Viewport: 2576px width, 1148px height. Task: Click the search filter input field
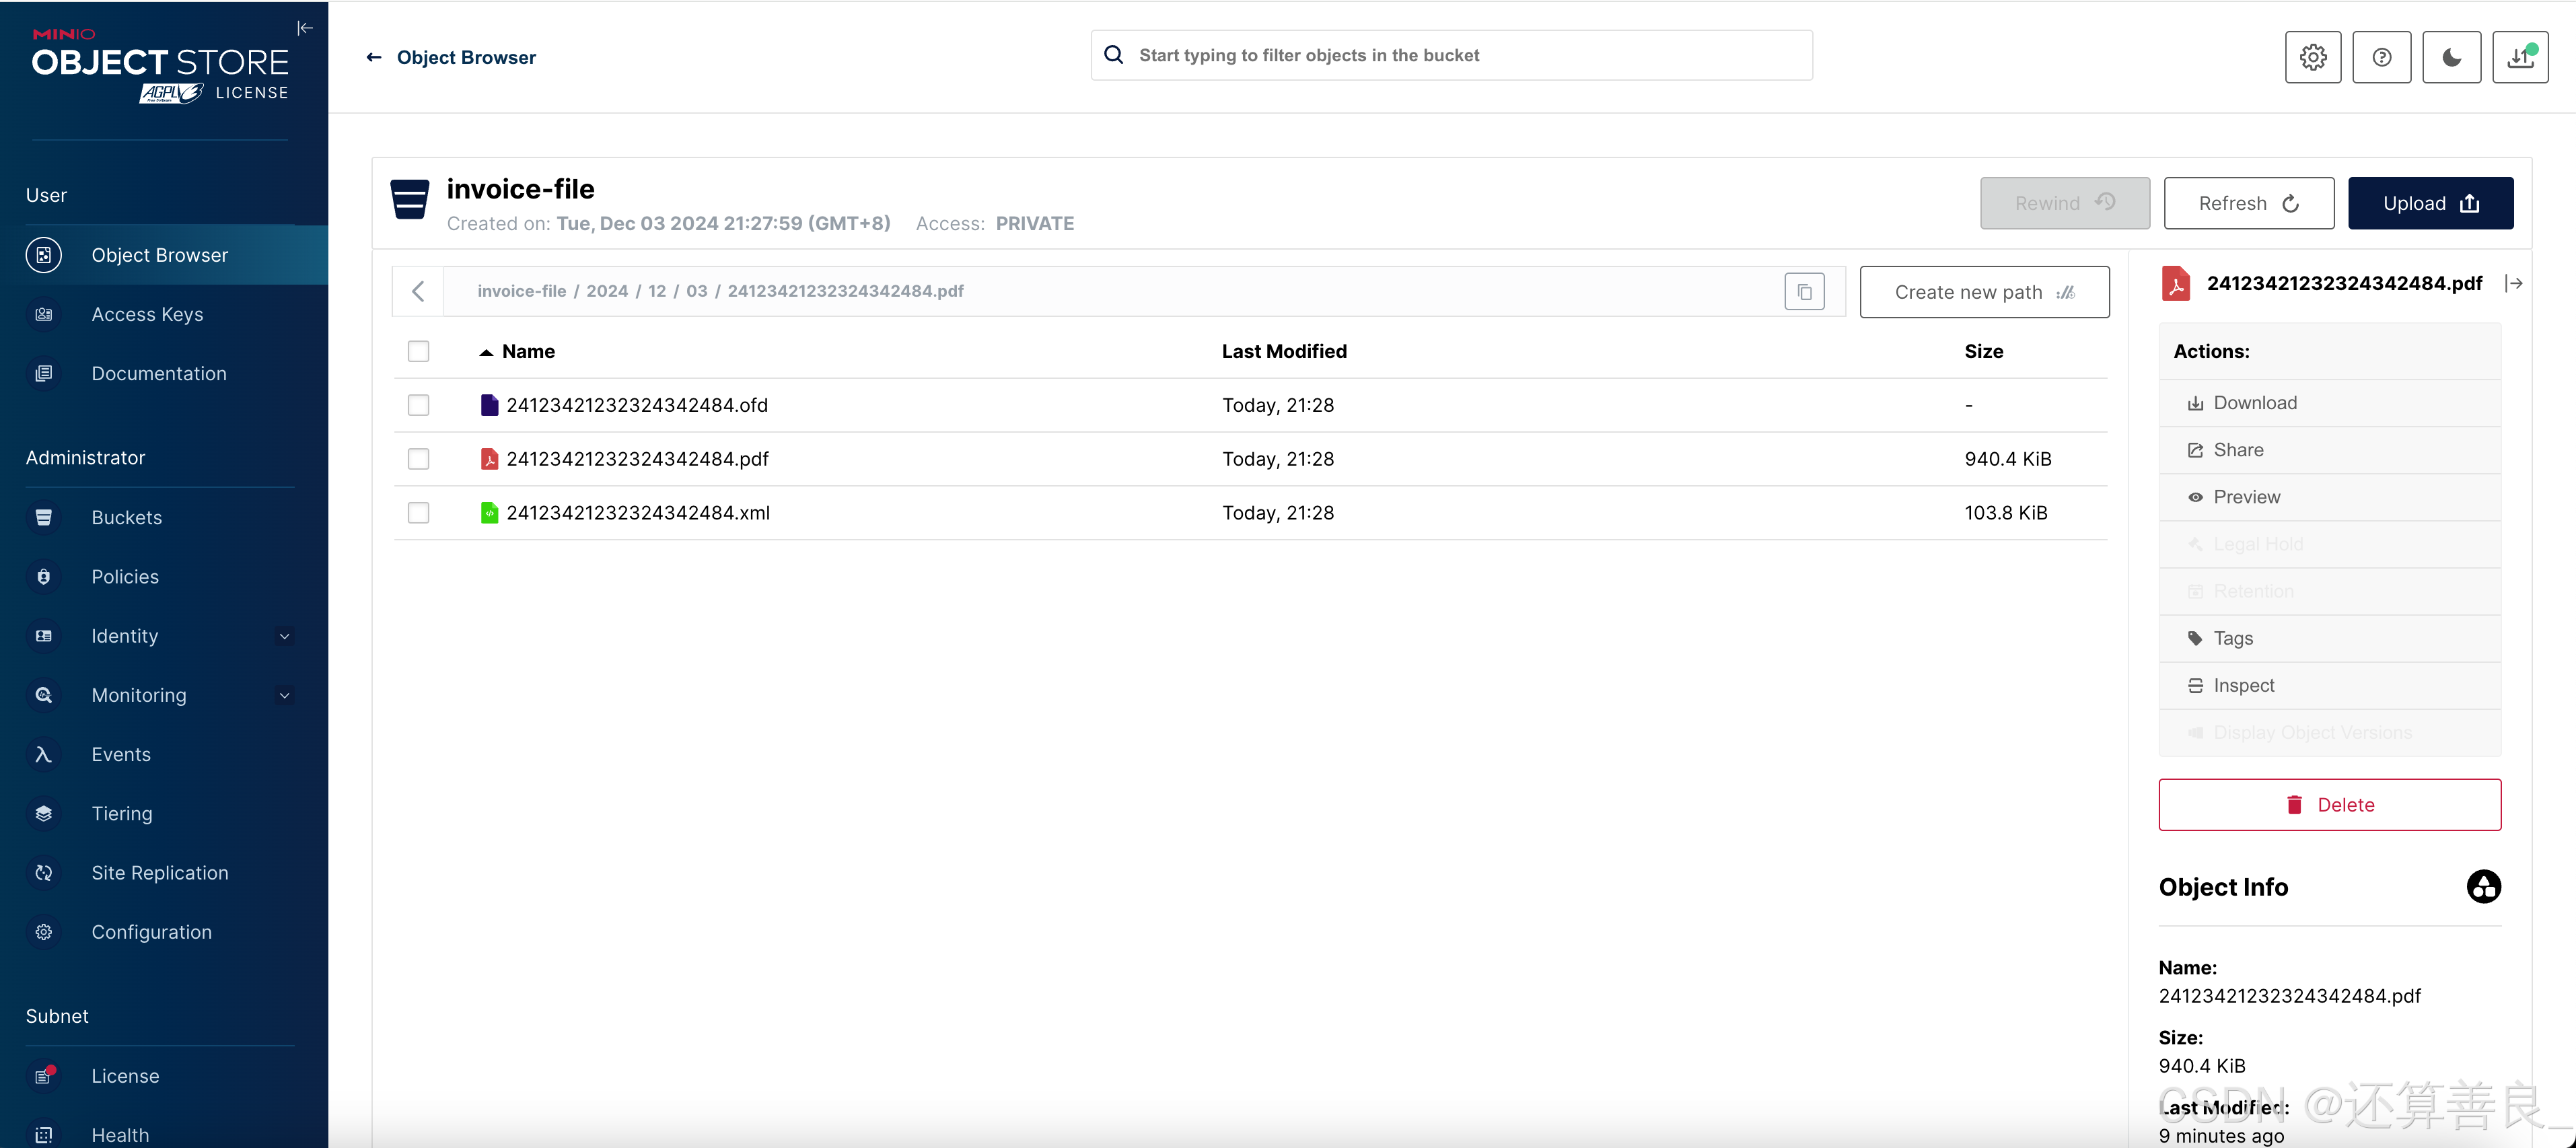point(1452,55)
